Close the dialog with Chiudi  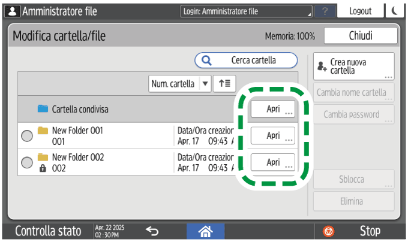click(361, 35)
